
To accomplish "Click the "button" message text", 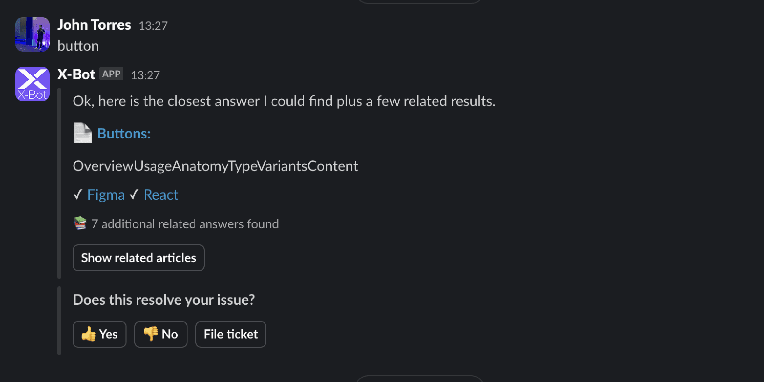I will [x=78, y=46].
